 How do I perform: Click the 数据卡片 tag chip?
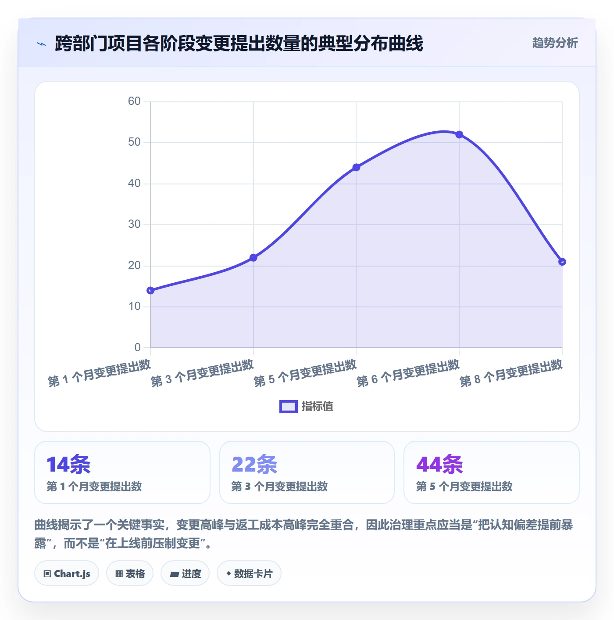point(249,573)
